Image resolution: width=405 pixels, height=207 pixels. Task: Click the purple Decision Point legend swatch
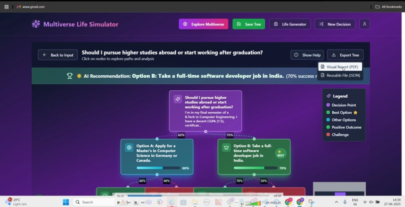[x=328, y=105]
